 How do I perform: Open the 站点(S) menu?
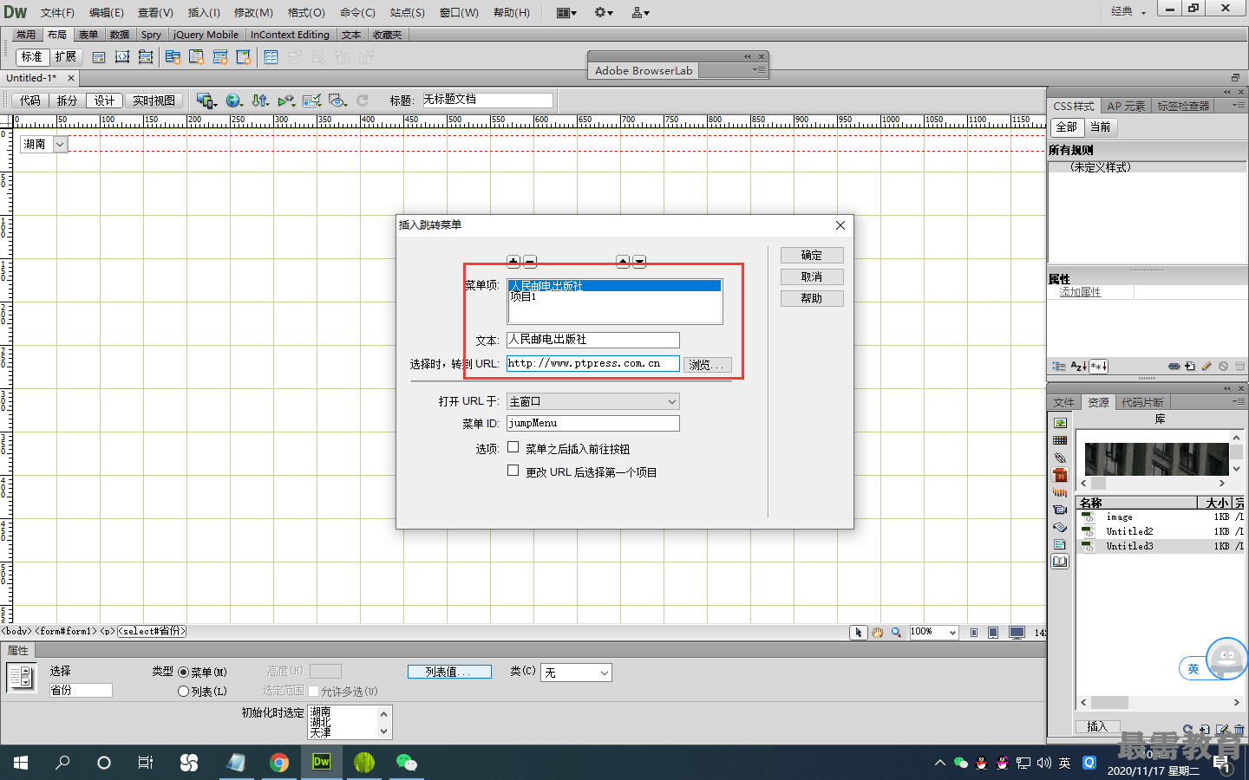[x=407, y=12]
